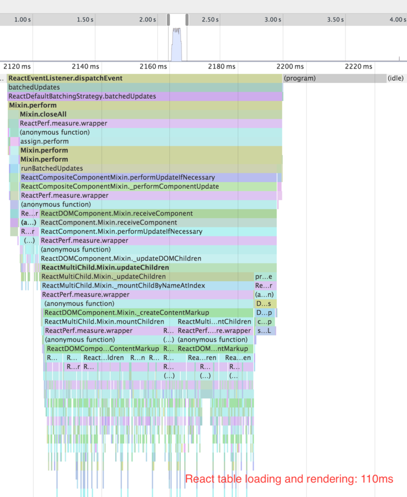Image resolution: width=407 pixels, height=497 pixels.
Task: Select ReactDOMComponent.Mixin._updateDOMChildren frame
Action: pyautogui.click(x=158, y=258)
